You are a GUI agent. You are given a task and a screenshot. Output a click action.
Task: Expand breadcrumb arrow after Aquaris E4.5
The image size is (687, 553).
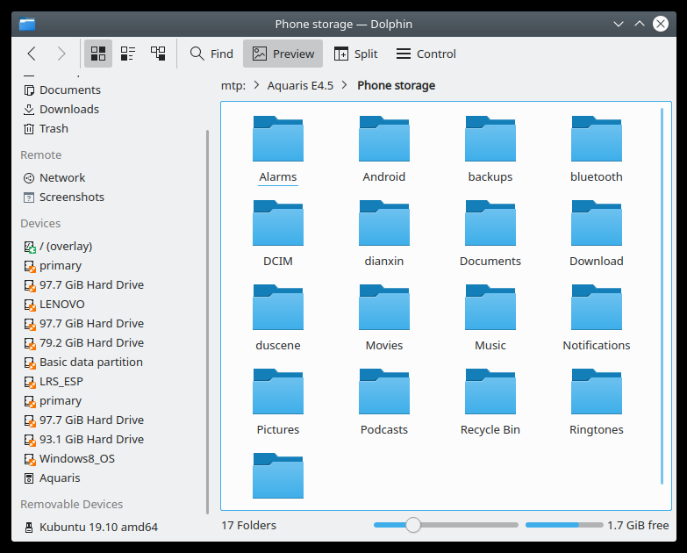click(346, 86)
